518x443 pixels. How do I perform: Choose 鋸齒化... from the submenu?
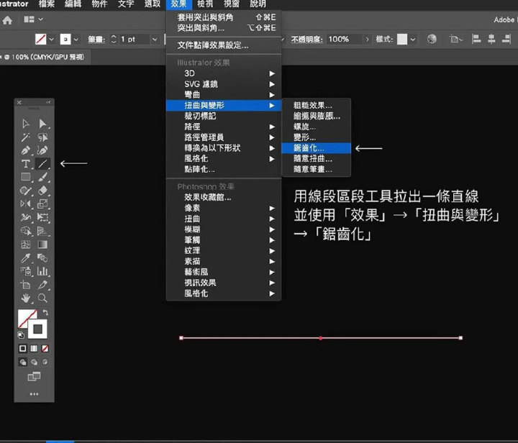click(x=316, y=148)
